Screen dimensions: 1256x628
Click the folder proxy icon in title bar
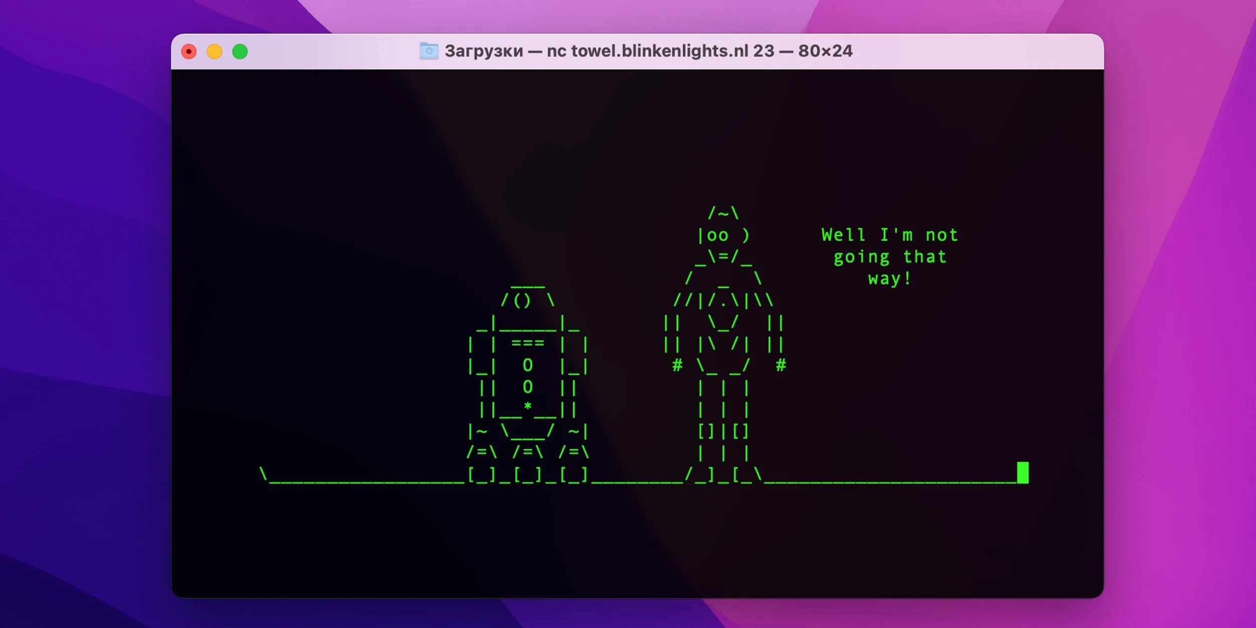click(429, 51)
